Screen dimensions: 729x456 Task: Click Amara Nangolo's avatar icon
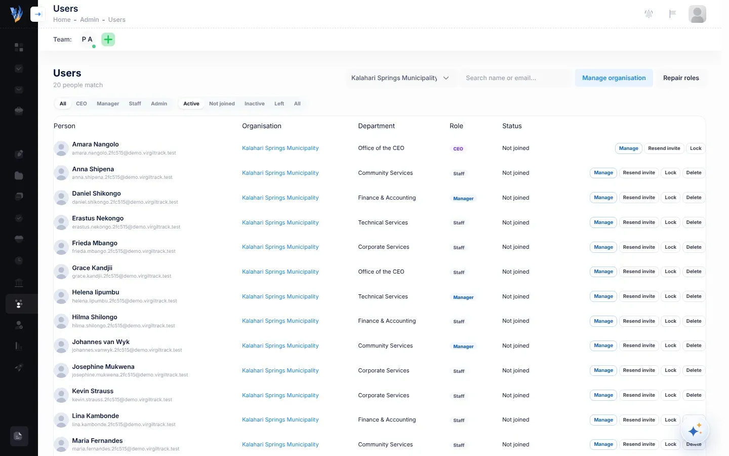61,148
